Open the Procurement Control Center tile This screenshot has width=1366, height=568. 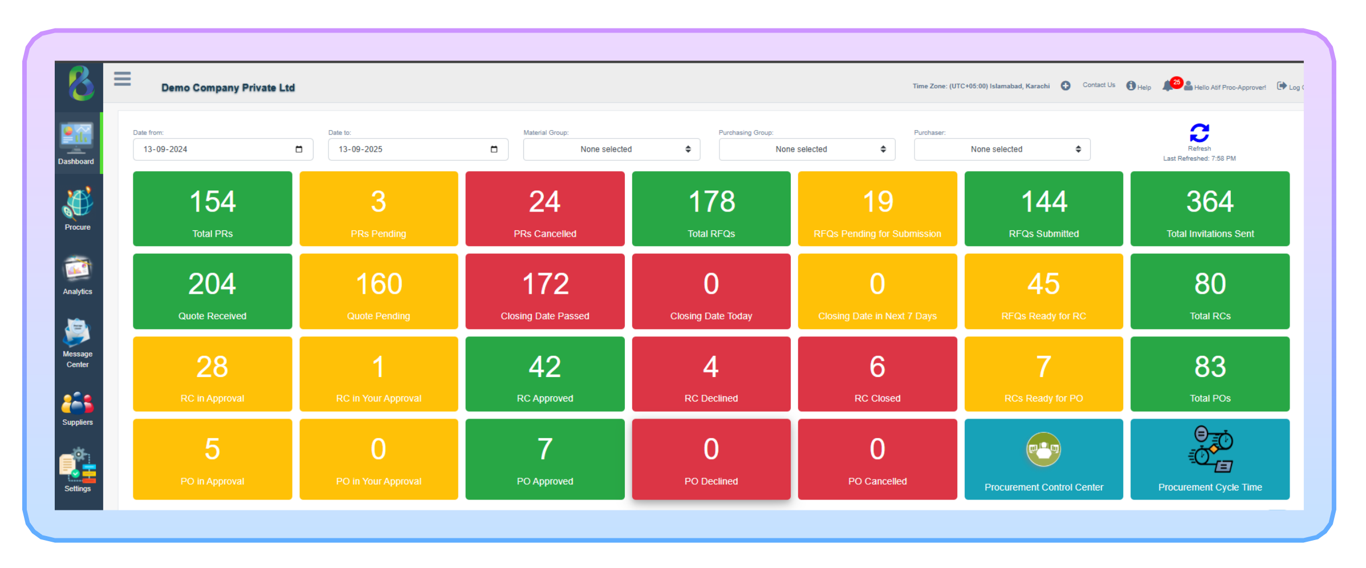1043,460
